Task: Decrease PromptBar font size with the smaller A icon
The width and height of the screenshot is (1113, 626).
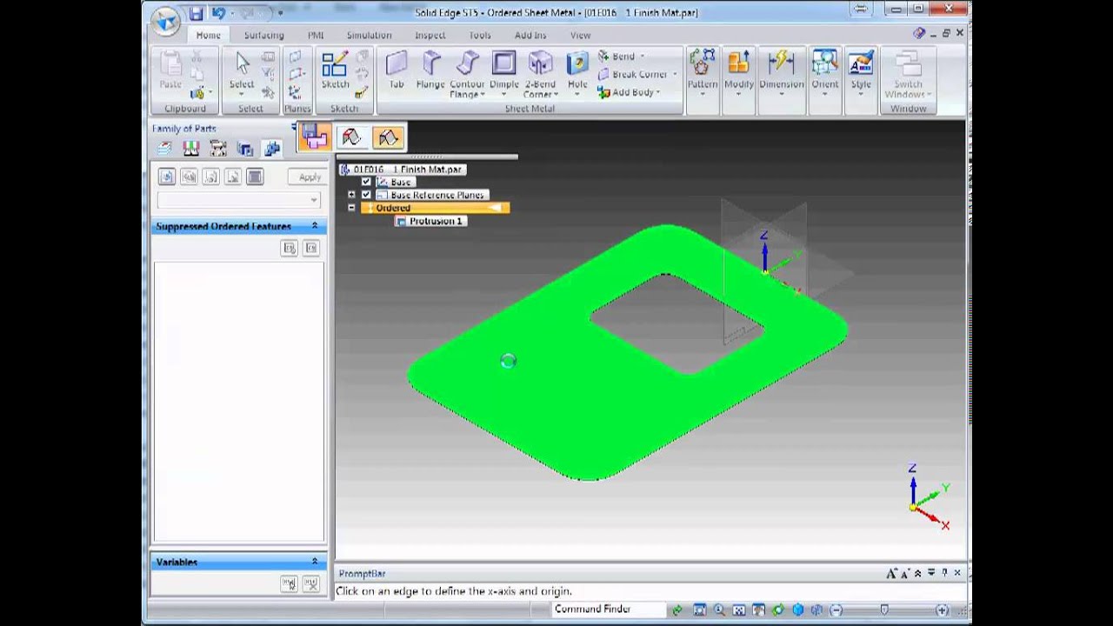Action: [905, 573]
